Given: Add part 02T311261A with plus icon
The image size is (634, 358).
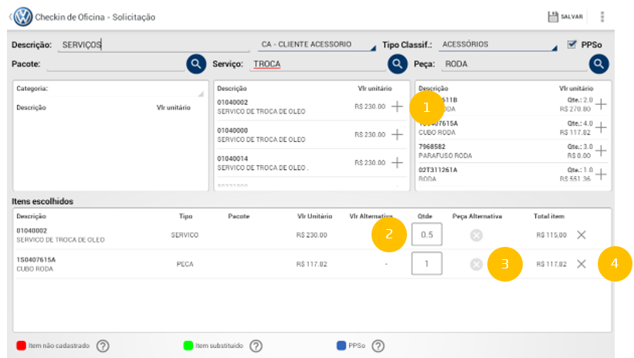Looking at the screenshot, I should [x=602, y=174].
